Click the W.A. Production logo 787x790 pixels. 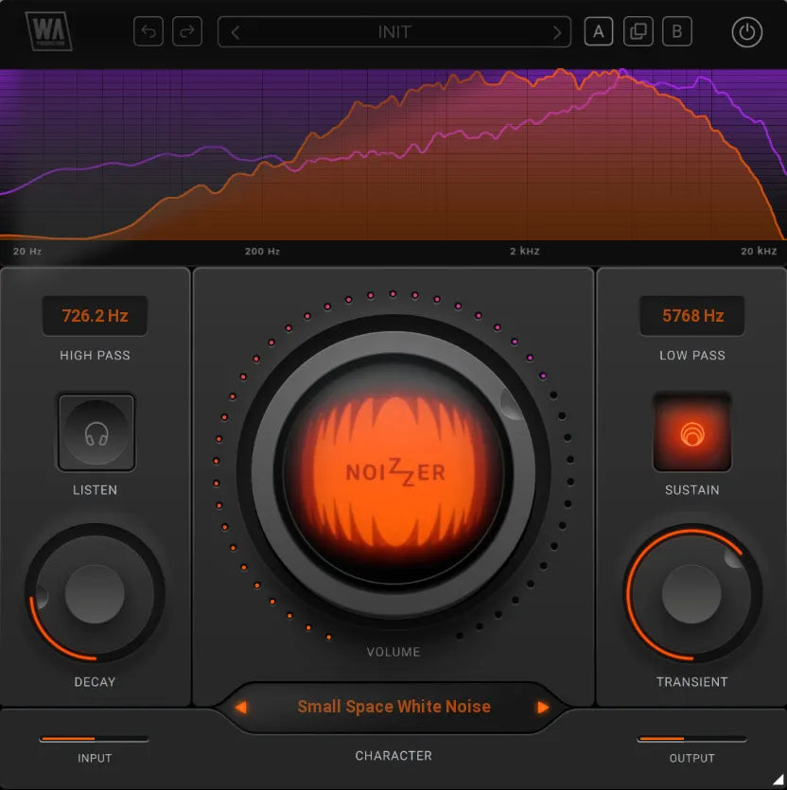click(49, 31)
